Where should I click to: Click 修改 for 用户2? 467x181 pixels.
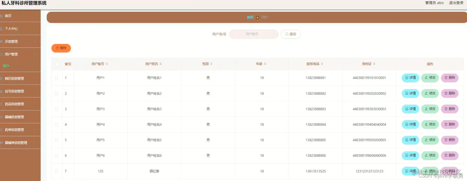pyautogui.click(x=430, y=93)
